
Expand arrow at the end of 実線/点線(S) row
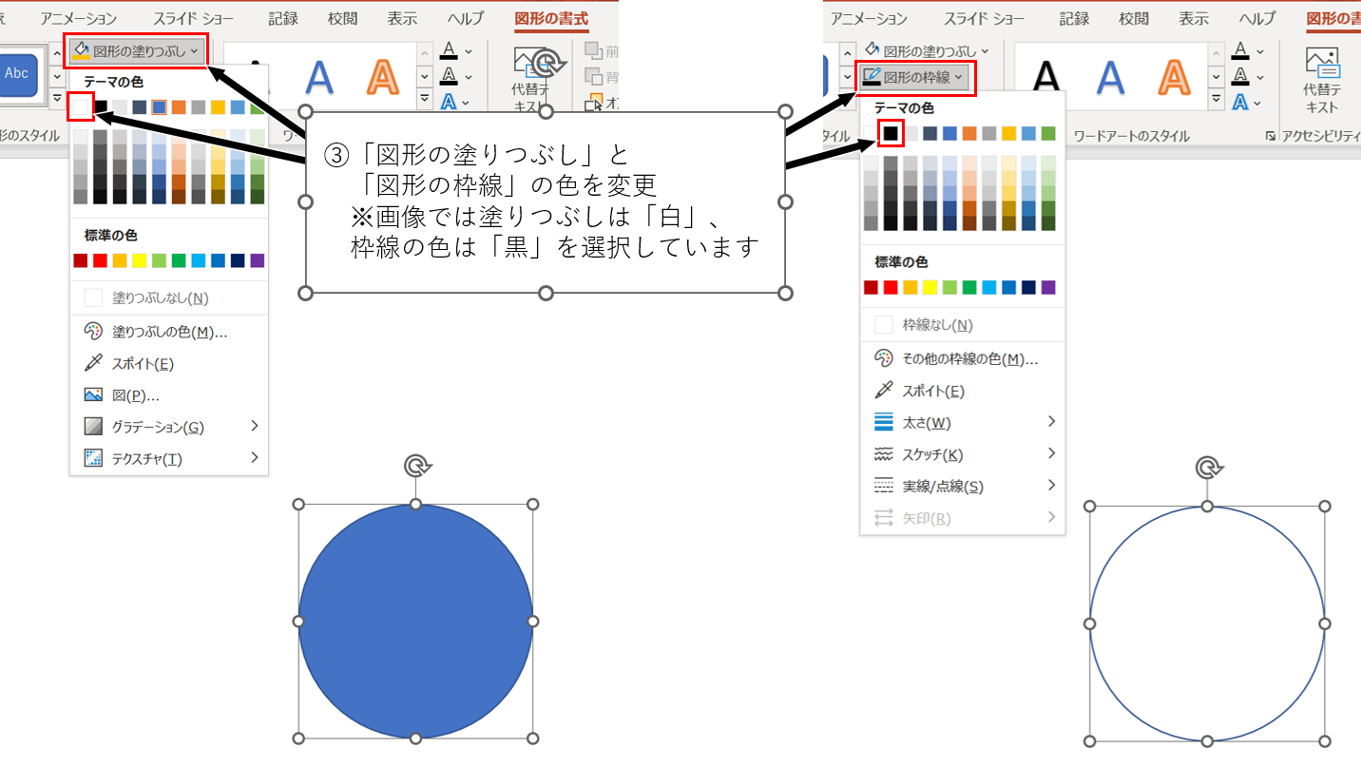(x=1051, y=485)
